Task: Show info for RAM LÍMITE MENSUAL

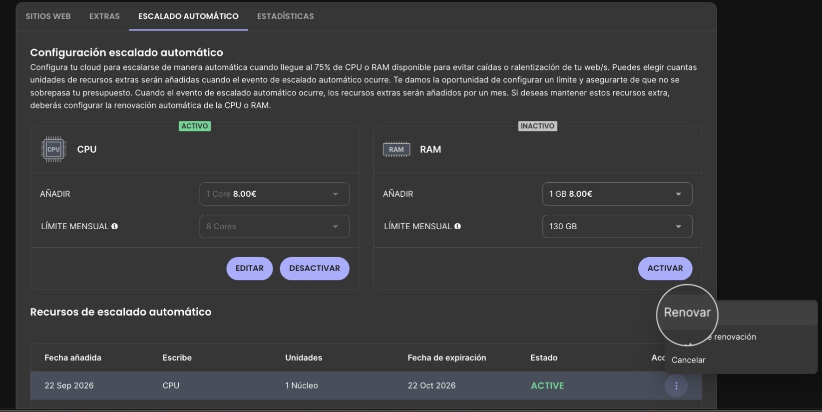Action: 457,226
